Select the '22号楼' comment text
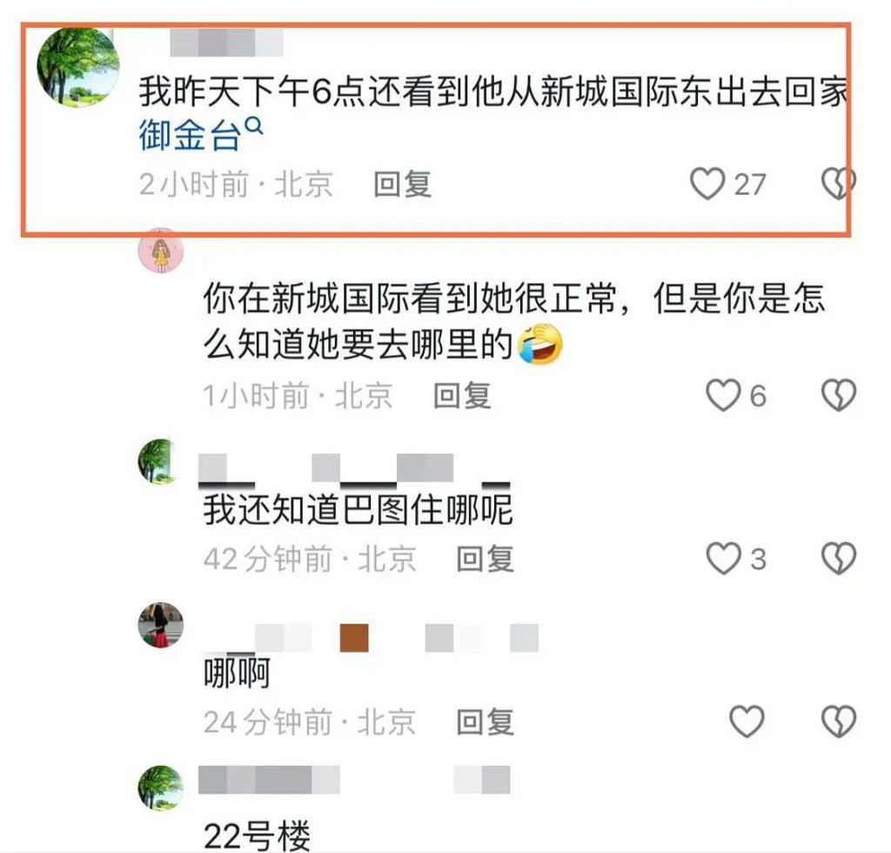The width and height of the screenshot is (891, 853). pyautogui.click(x=257, y=836)
